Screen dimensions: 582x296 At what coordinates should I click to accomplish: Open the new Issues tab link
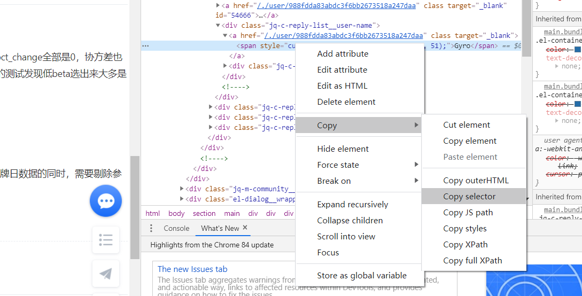[192, 269]
